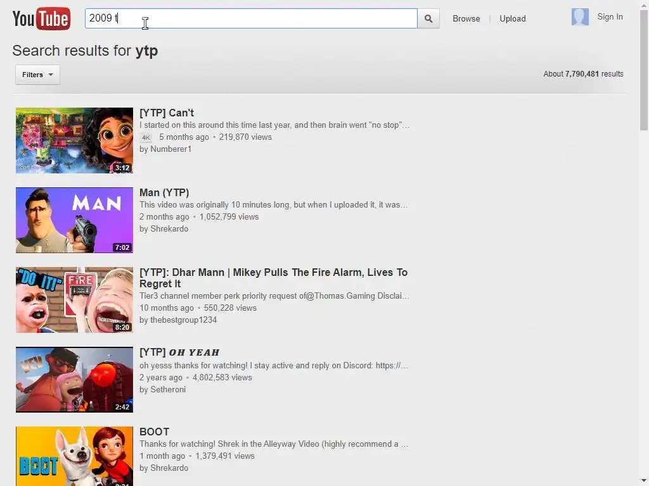Viewport: 649px width, 486px height.
Task: Click '2 years ago' upload date
Action: click(x=161, y=377)
